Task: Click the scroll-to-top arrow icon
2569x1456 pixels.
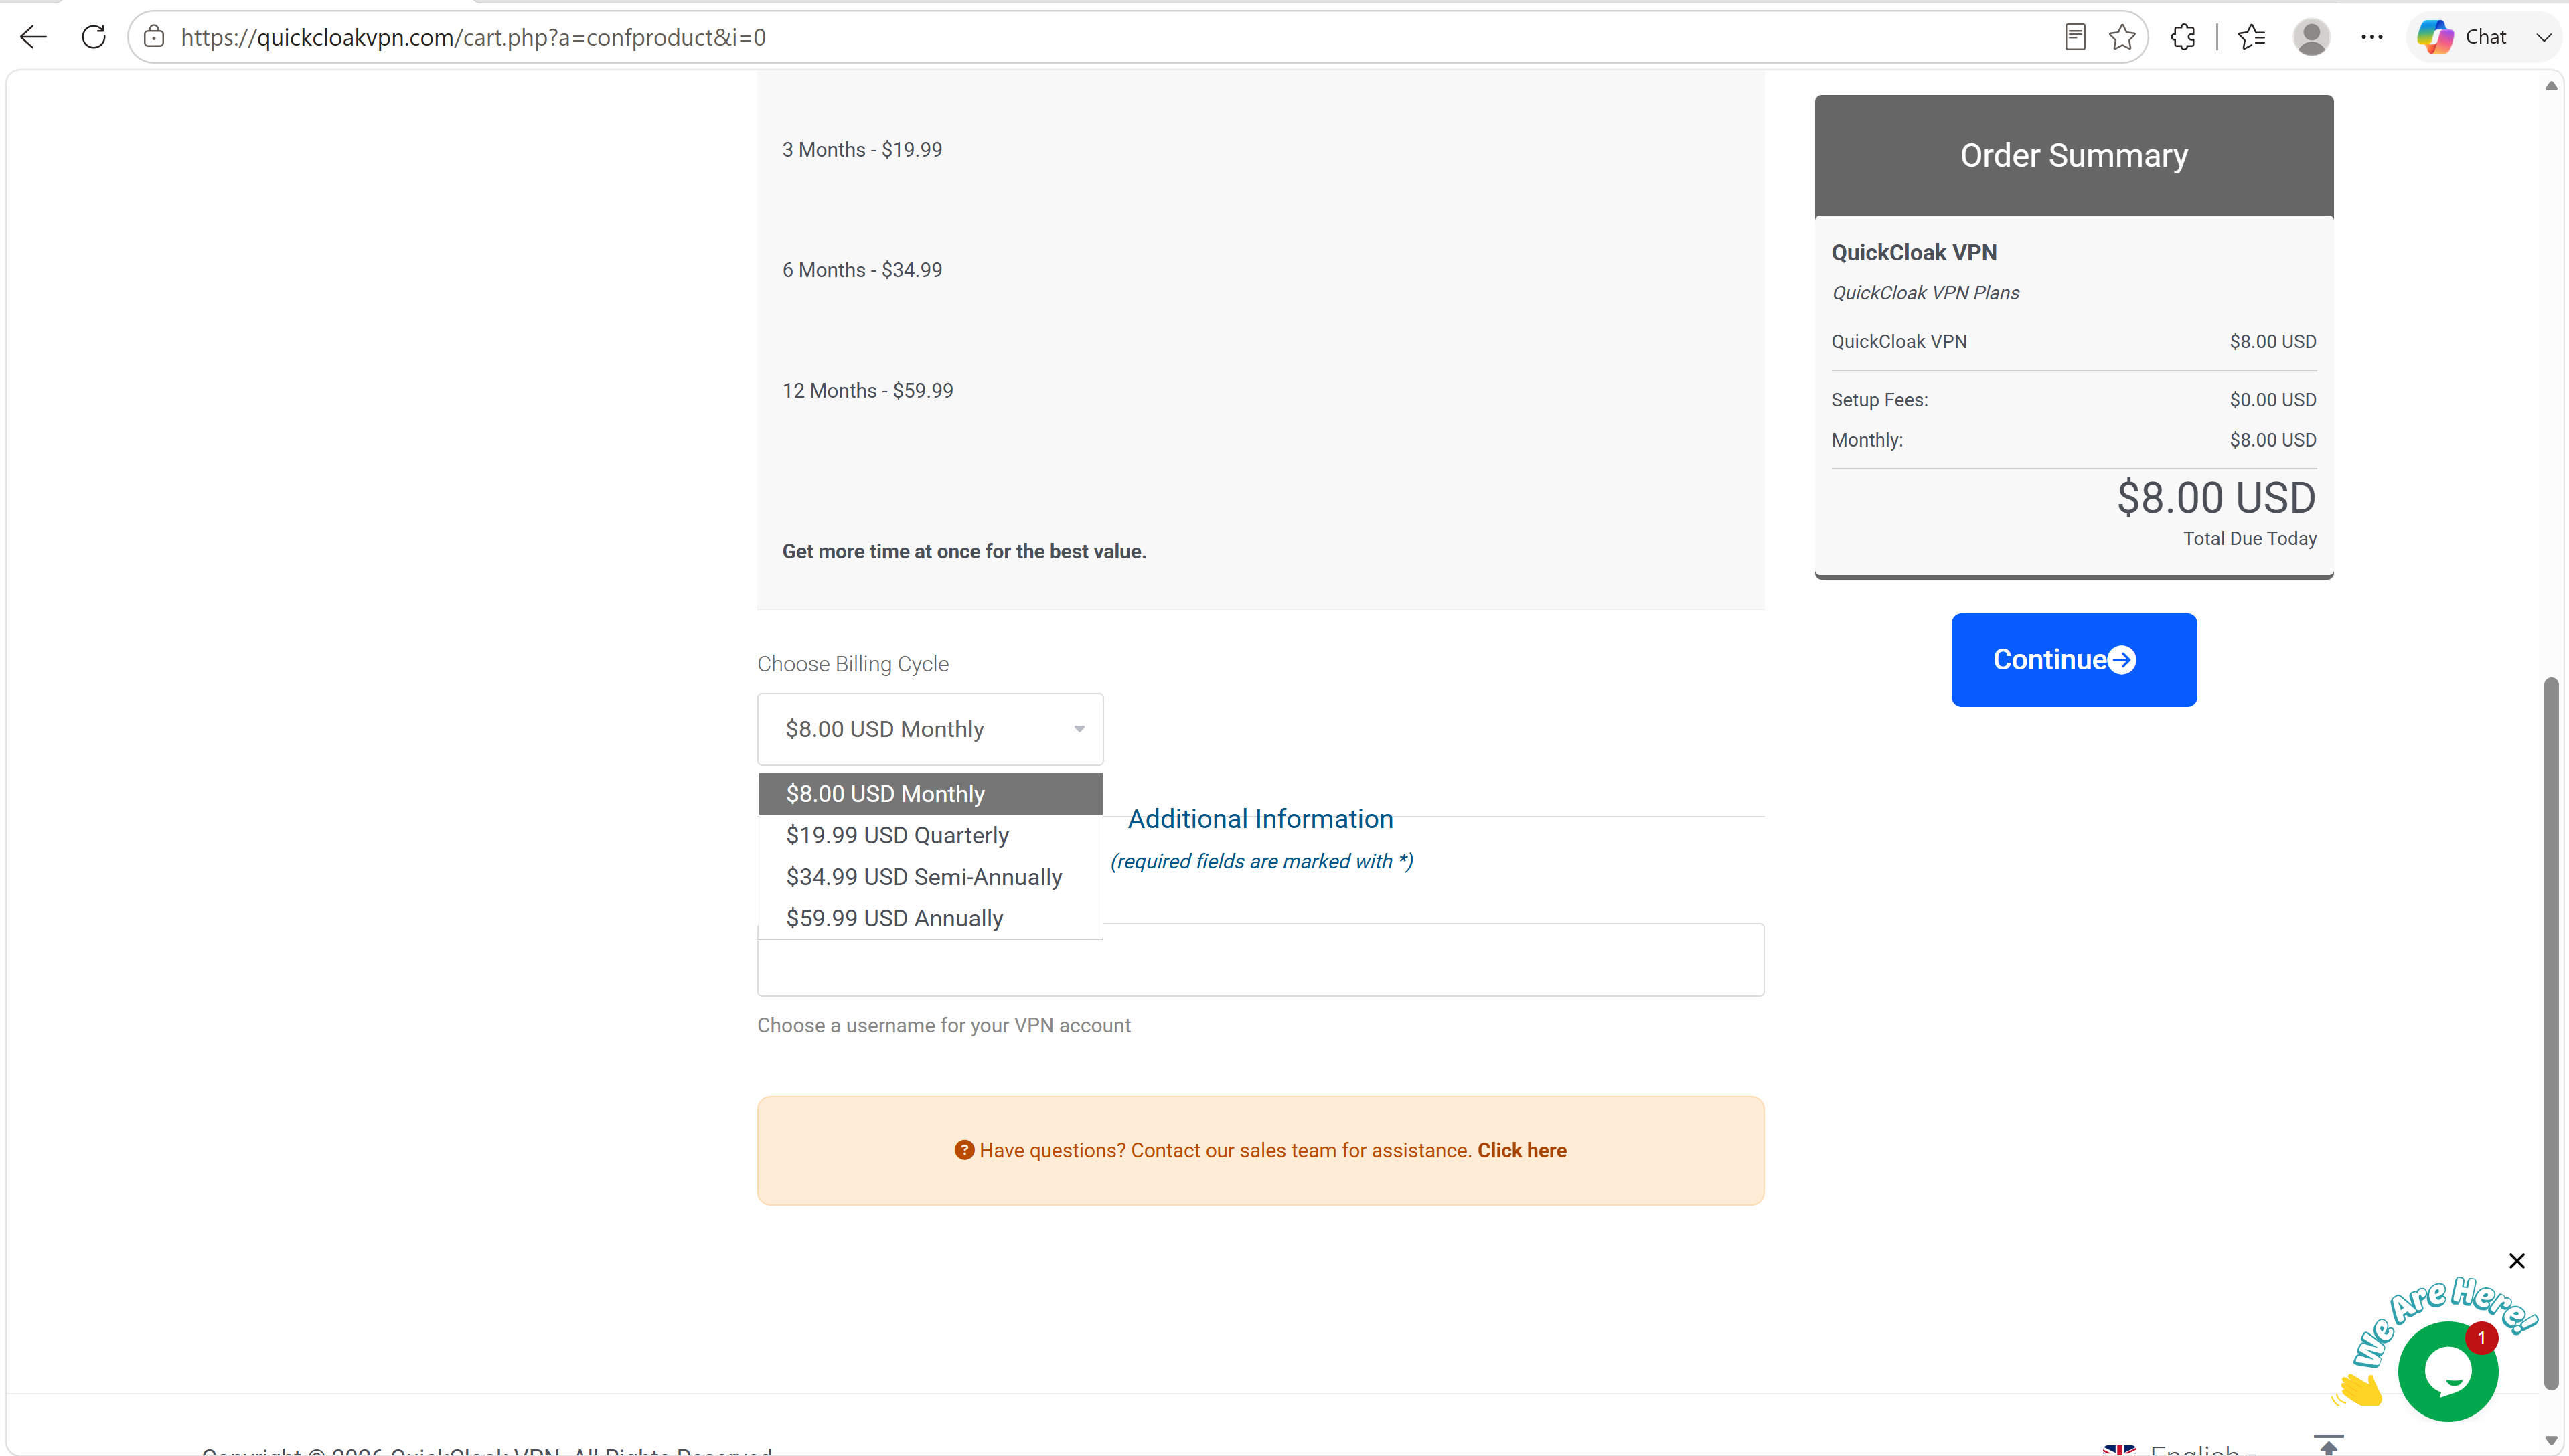Action: click(2329, 1445)
